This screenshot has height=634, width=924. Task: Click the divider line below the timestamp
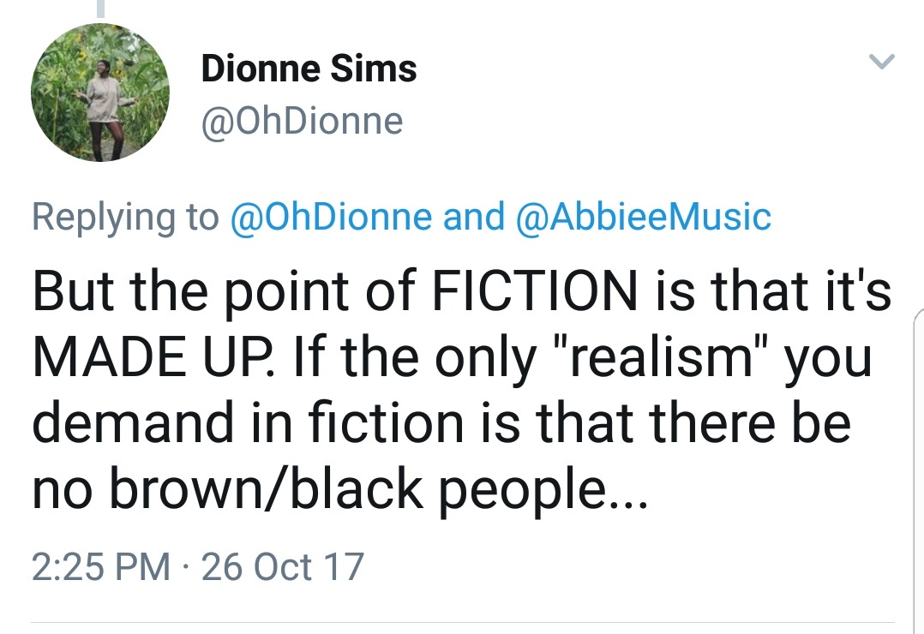point(463,623)
